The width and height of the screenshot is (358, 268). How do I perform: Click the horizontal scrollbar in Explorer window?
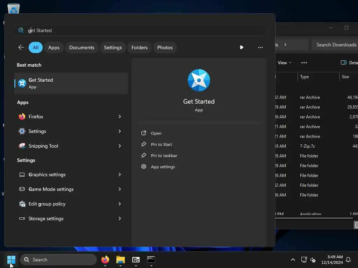tap(314, 218)
